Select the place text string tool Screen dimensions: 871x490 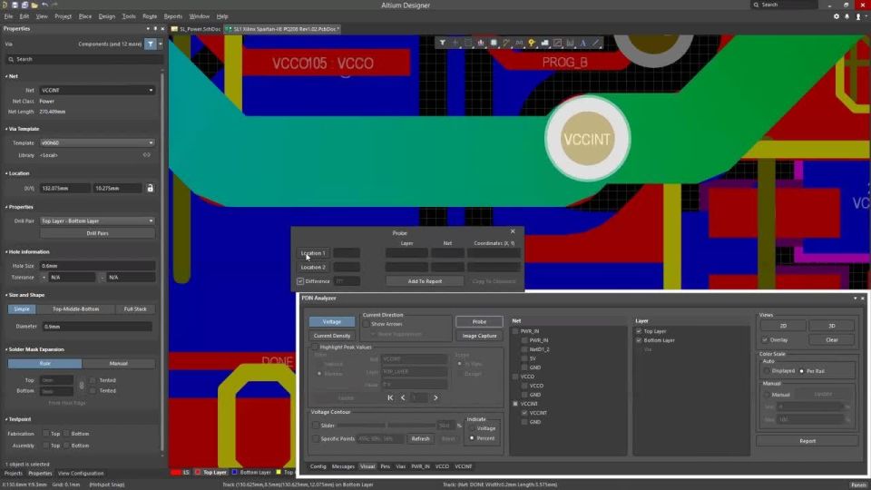582,43
